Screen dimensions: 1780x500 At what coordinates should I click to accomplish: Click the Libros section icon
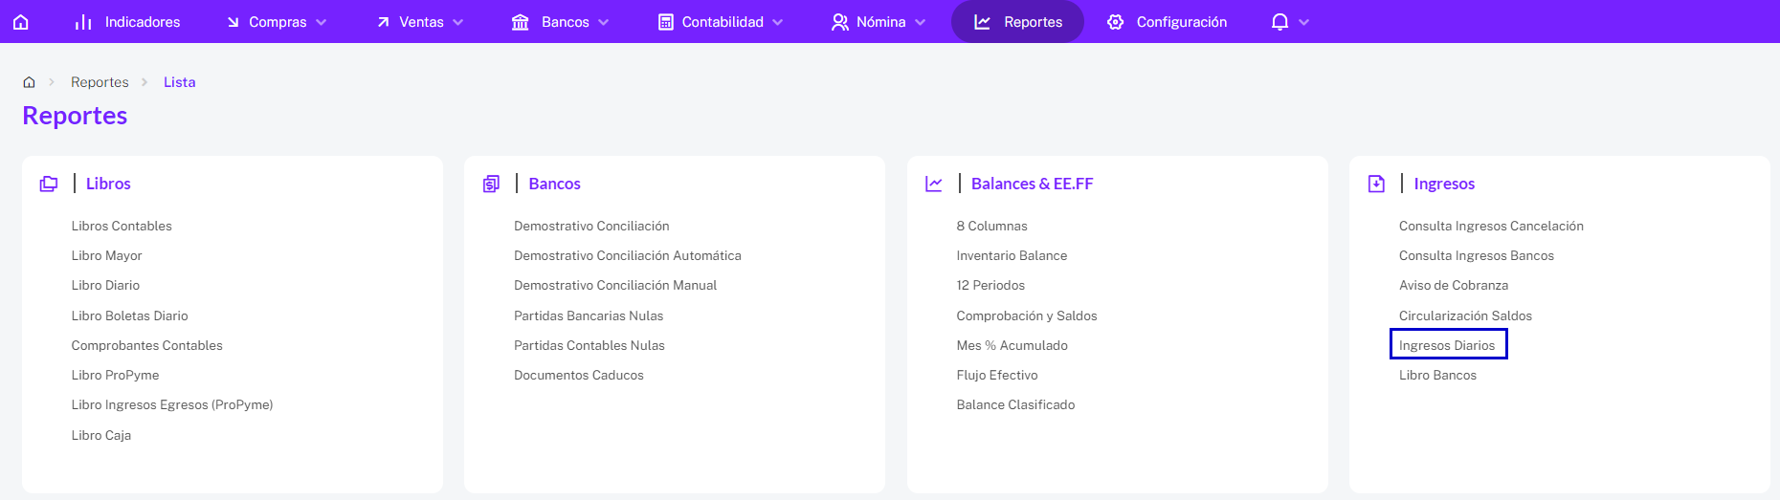pyautogui.click(x=49, y=184)
